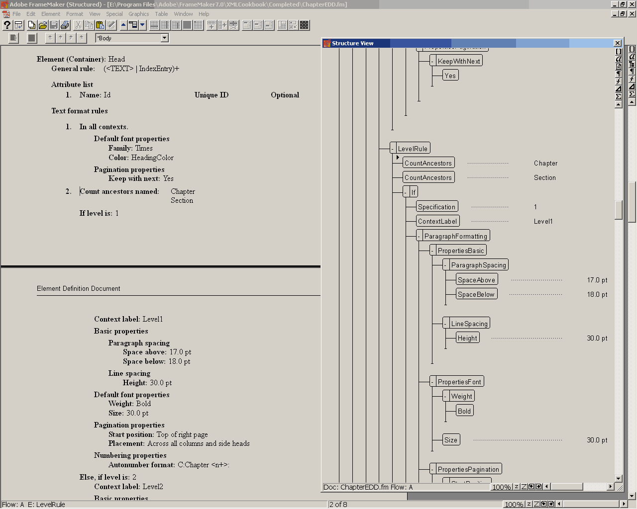
Task: Select the Bold element bubble
Action: 464,411
